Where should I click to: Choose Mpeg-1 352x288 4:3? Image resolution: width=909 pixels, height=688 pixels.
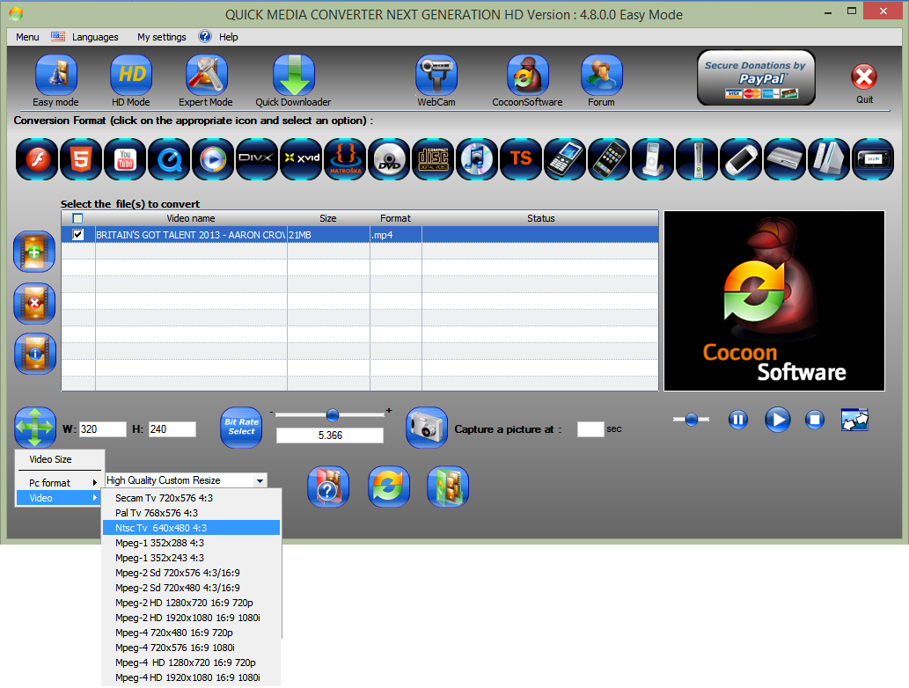coord(191,543)
